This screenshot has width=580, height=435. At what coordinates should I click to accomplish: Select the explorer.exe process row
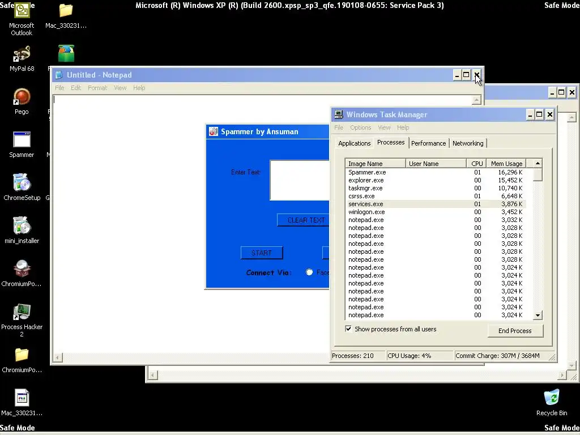[436, 180]
